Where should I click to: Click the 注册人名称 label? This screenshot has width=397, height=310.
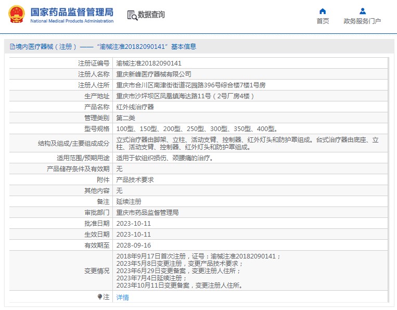click(94, 74)
